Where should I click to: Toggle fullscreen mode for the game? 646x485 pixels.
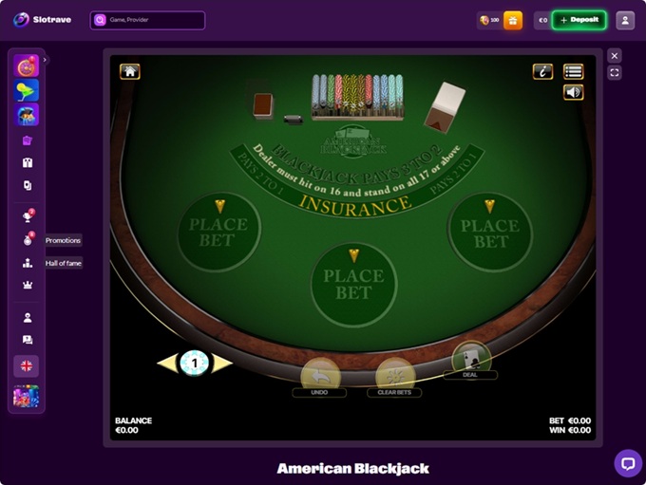[615, 73]
